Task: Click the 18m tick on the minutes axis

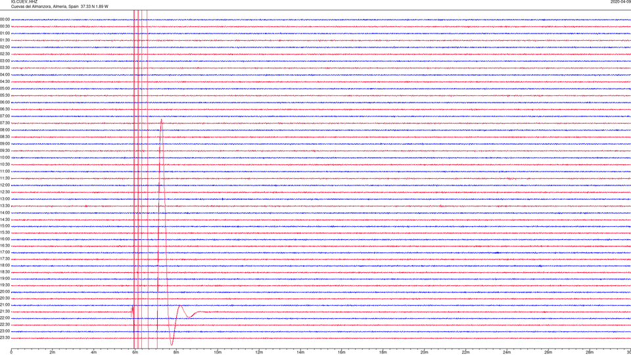Action: [x=383, y=352]
